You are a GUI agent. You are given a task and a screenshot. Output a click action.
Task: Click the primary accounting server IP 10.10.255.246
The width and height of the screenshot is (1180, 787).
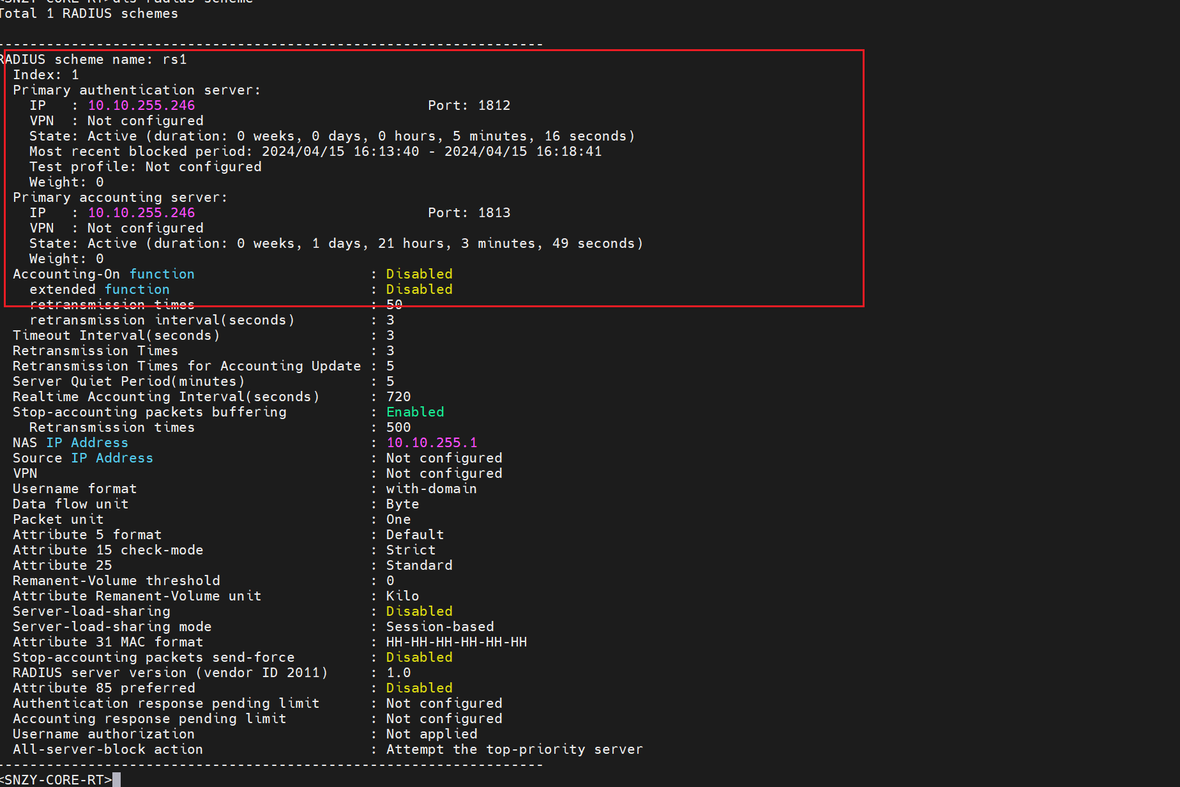click(x=141, y=213)
